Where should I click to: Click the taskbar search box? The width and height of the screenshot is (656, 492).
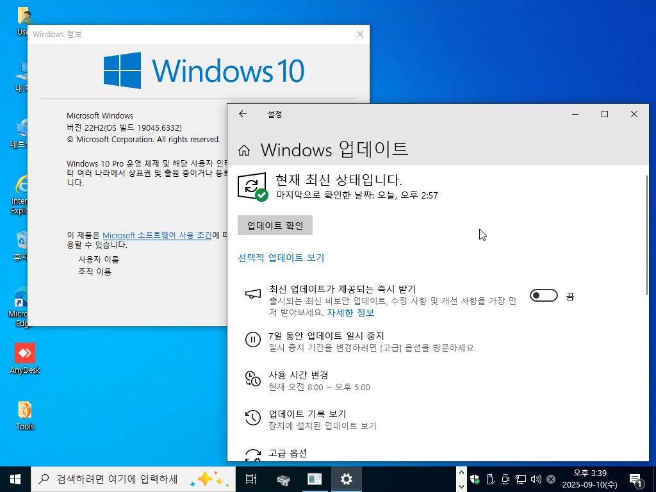pos(133,479)
